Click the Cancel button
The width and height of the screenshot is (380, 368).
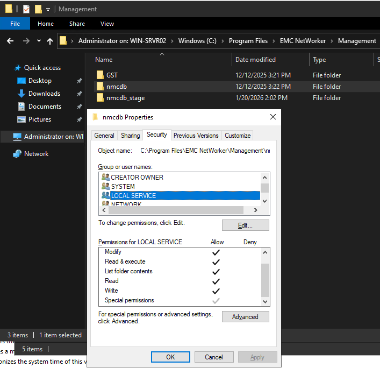[x=214, y=357]
